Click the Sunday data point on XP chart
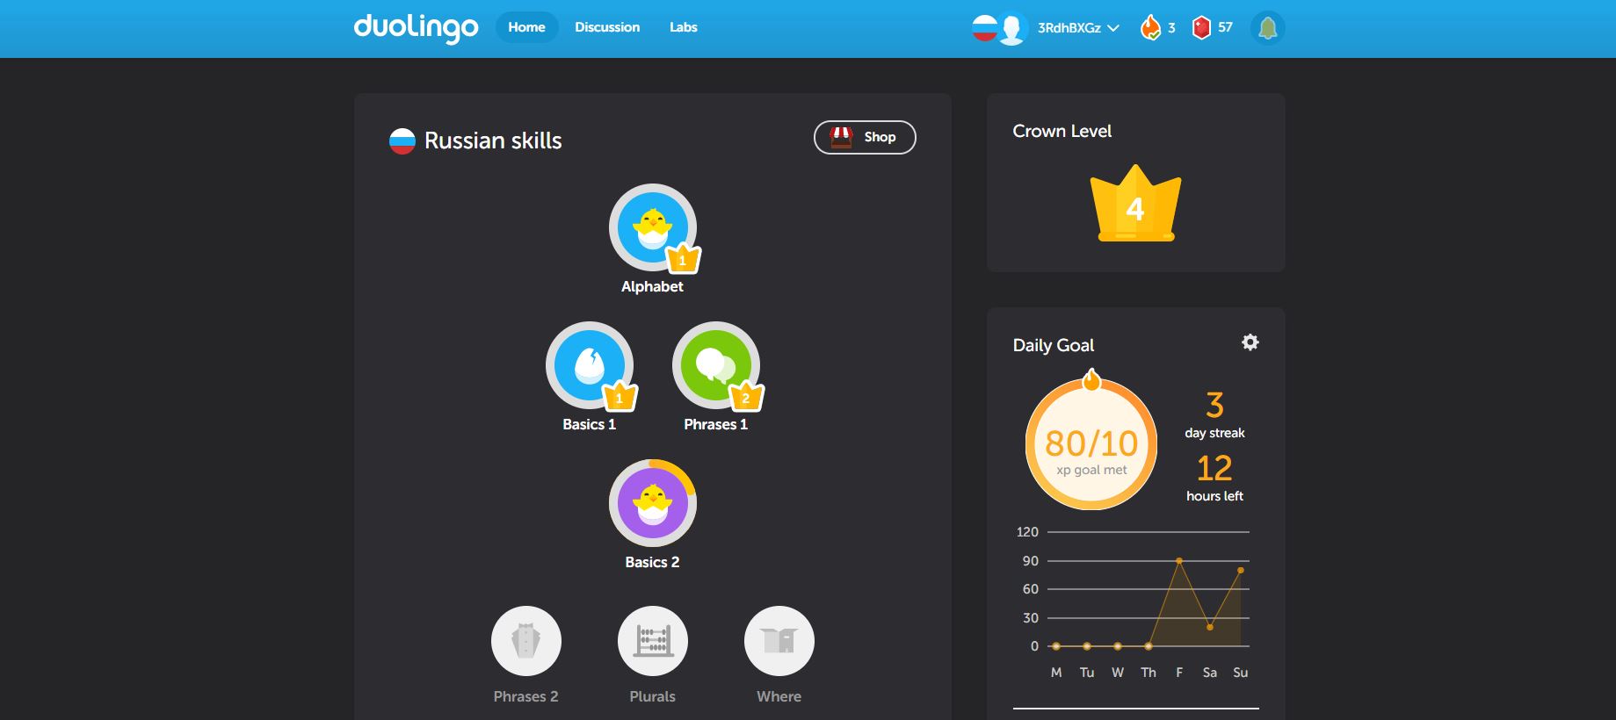 click(1241, 570)
